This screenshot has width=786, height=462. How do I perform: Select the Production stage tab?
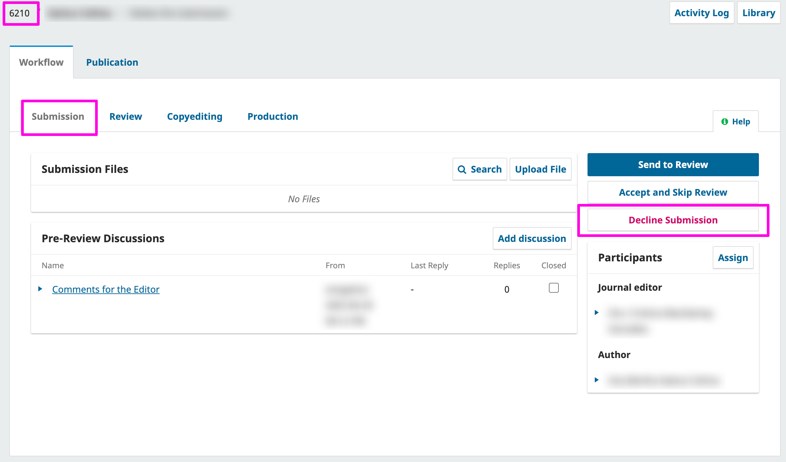click(272, 116)
